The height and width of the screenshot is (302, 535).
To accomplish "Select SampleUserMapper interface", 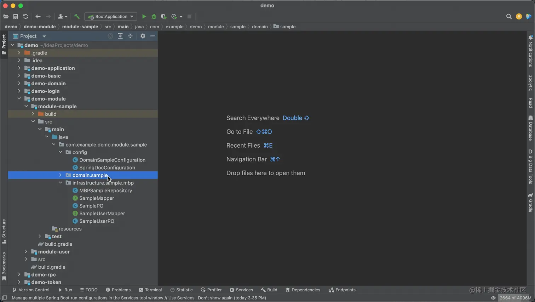I will click(102, 213).
